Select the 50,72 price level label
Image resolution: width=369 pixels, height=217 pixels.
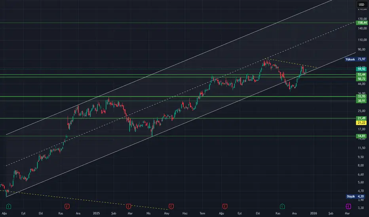pyautogui.click(x=361, y=79)
